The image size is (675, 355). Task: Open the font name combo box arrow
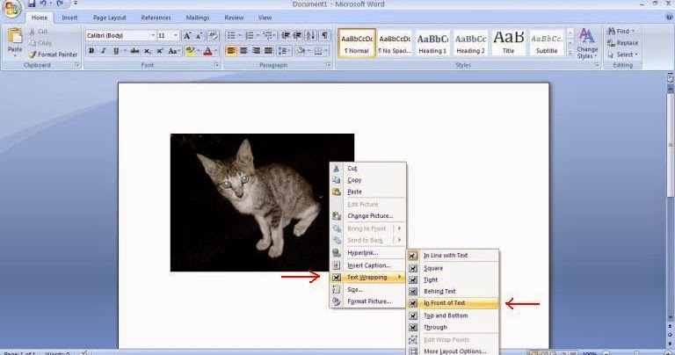(153, 35)
